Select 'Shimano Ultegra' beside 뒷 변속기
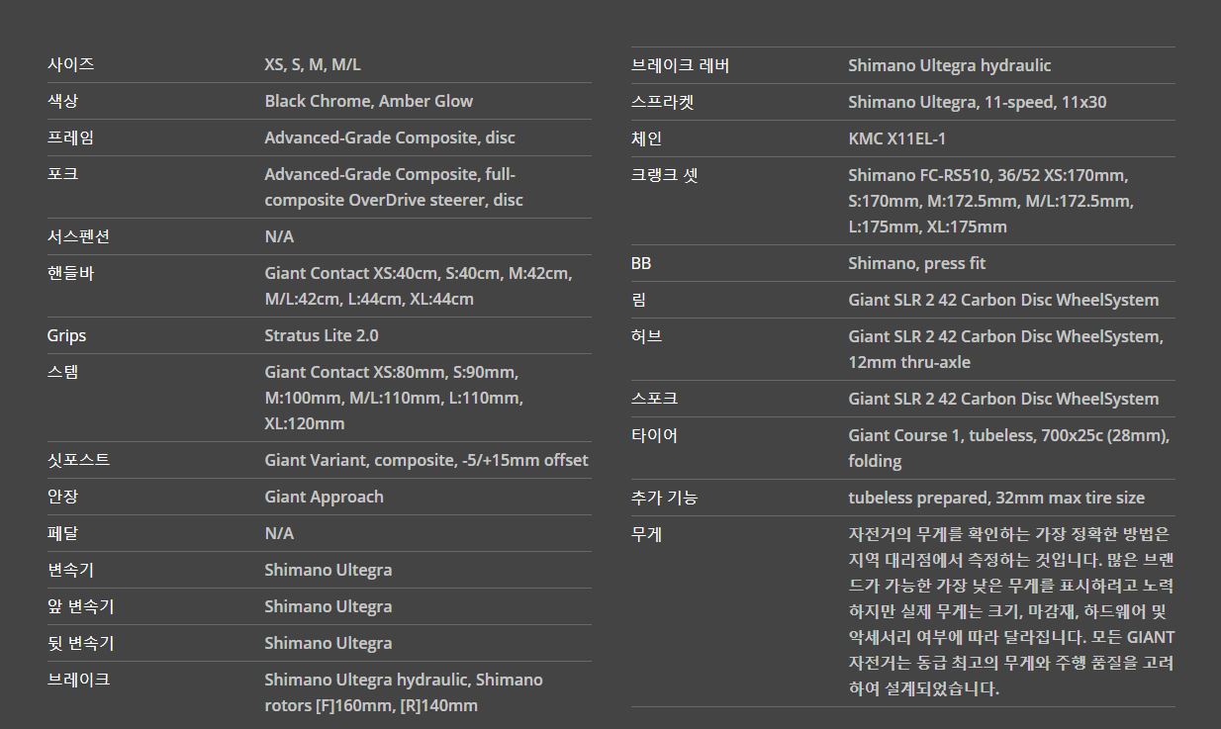 [x=329, y=643]
